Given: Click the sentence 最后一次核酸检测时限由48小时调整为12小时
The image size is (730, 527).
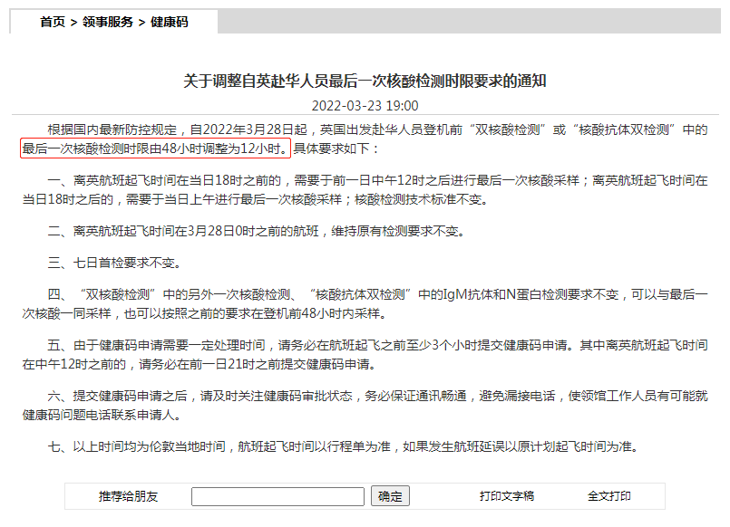Looking at the screenshot, I should pos(155,149).
